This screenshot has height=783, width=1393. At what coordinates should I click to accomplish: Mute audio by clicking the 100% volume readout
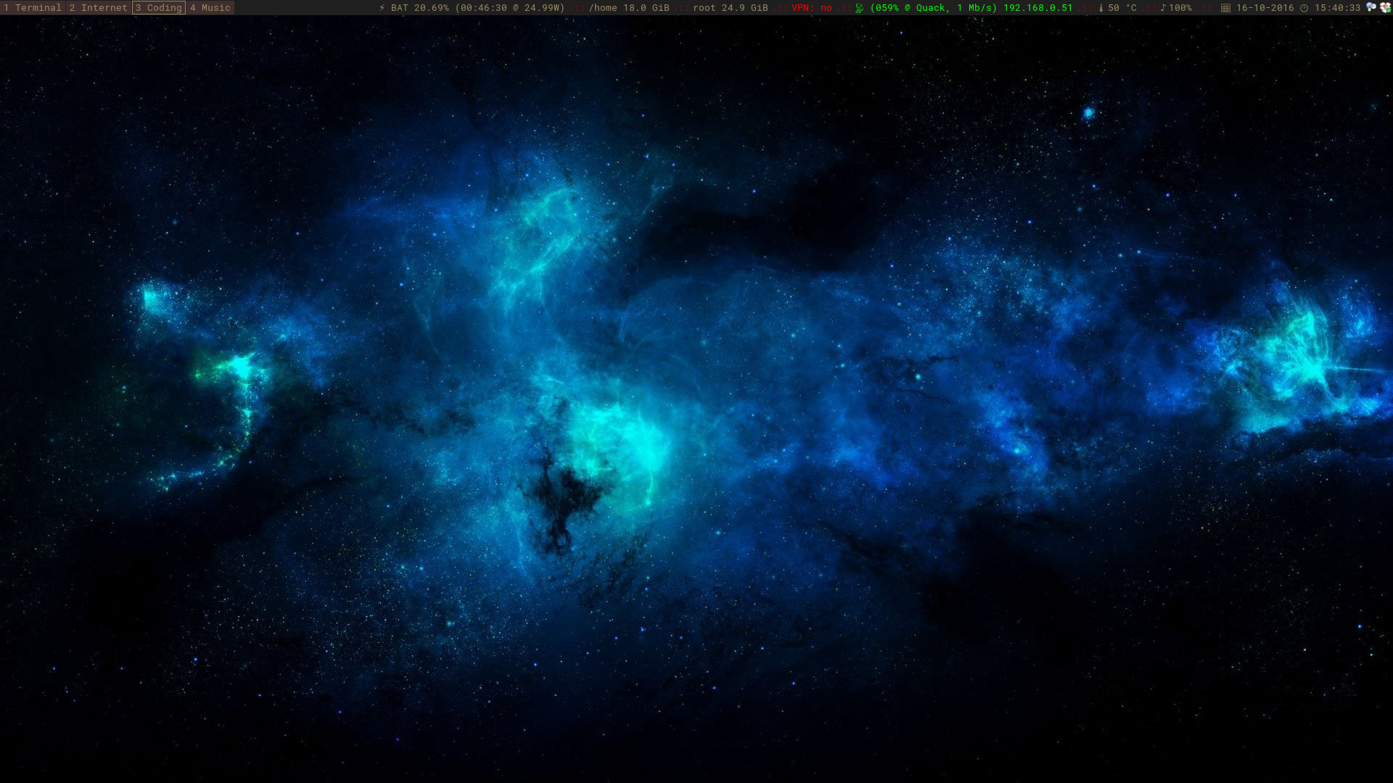pyautogui.click(x=1180, y=9)
